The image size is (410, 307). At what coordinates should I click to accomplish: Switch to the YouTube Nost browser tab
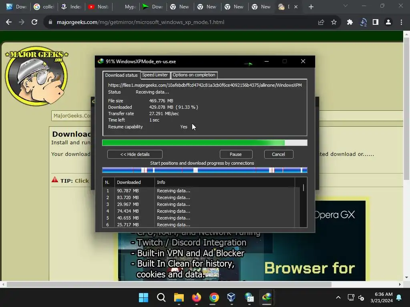(x=99, y=7)
